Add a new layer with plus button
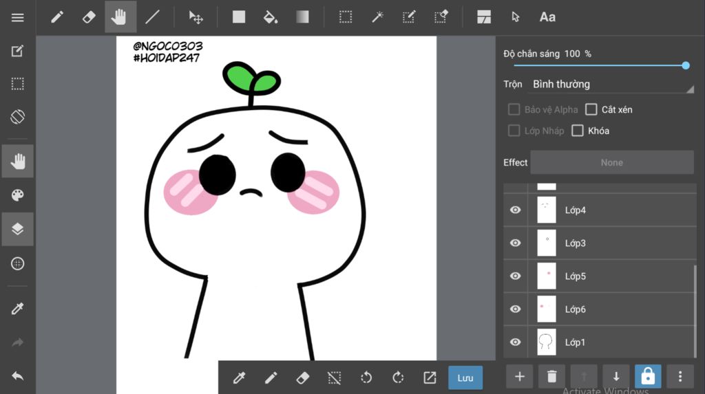705x394 pixels. click(x=520, y=377)
